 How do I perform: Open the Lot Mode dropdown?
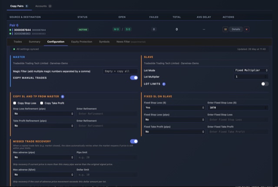pos(251,71)
